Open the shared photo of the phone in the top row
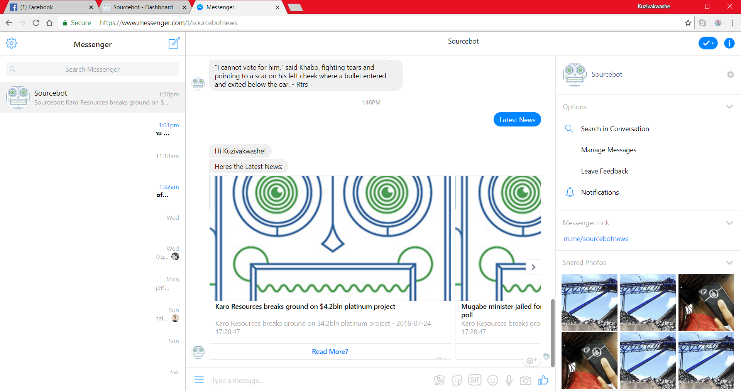 pos(706,302)
